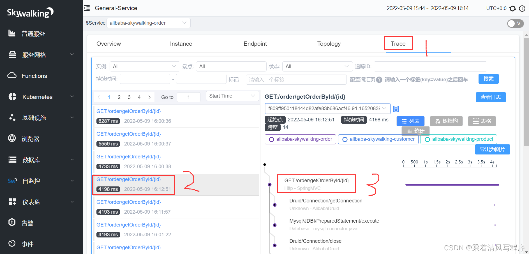Viewport: 529px width, 254px height.
Task: Expand 自监控 menu chevron
Action: [x=72, y=181]
